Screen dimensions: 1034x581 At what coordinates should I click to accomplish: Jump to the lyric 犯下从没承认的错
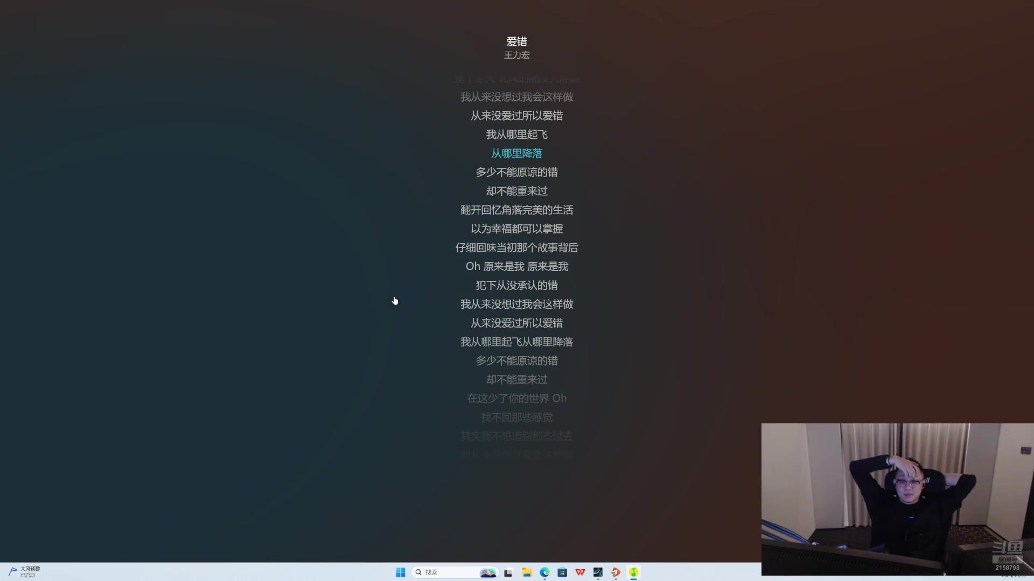click(516, 285)
